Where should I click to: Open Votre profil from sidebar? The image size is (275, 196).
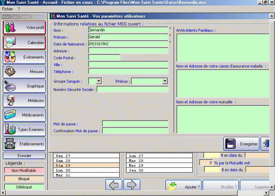point(24,28)
